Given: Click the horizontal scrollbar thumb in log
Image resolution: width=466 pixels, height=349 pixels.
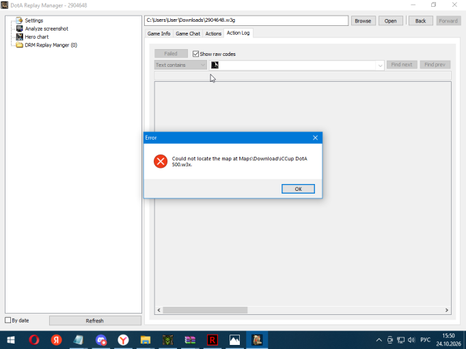Looking at the screenshot, I should click(205, 310).
